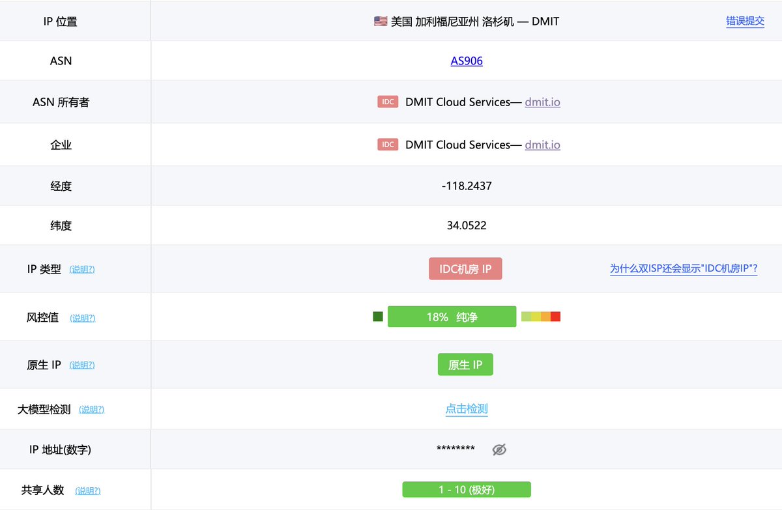The width and height of the screenshot is (782, 510).
Task: Click DMIT Cloud Services in ASN 所有者 row
Action: 457,102
